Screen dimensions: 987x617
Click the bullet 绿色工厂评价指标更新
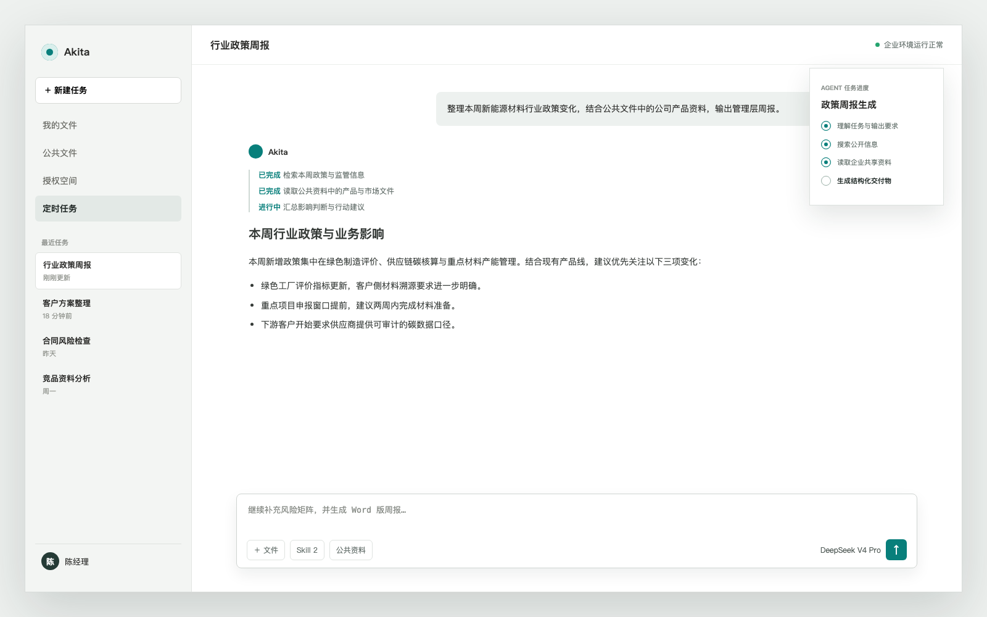[373, 286]
